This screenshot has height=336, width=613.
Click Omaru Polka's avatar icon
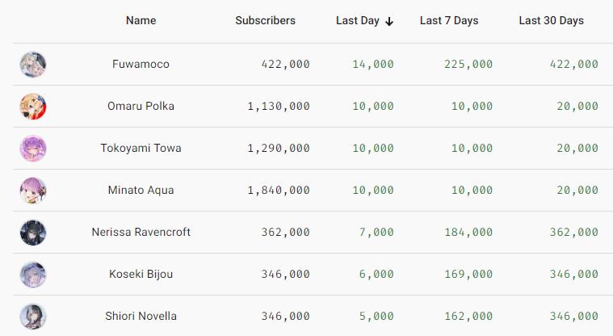[x=33, y=107]
